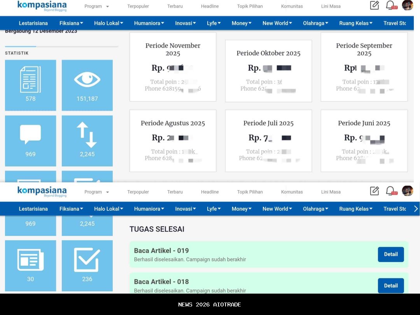Open the article writing editor icon
Viewport: 420px width, 315px height.
pyautogui.click(x=374, y=5)
